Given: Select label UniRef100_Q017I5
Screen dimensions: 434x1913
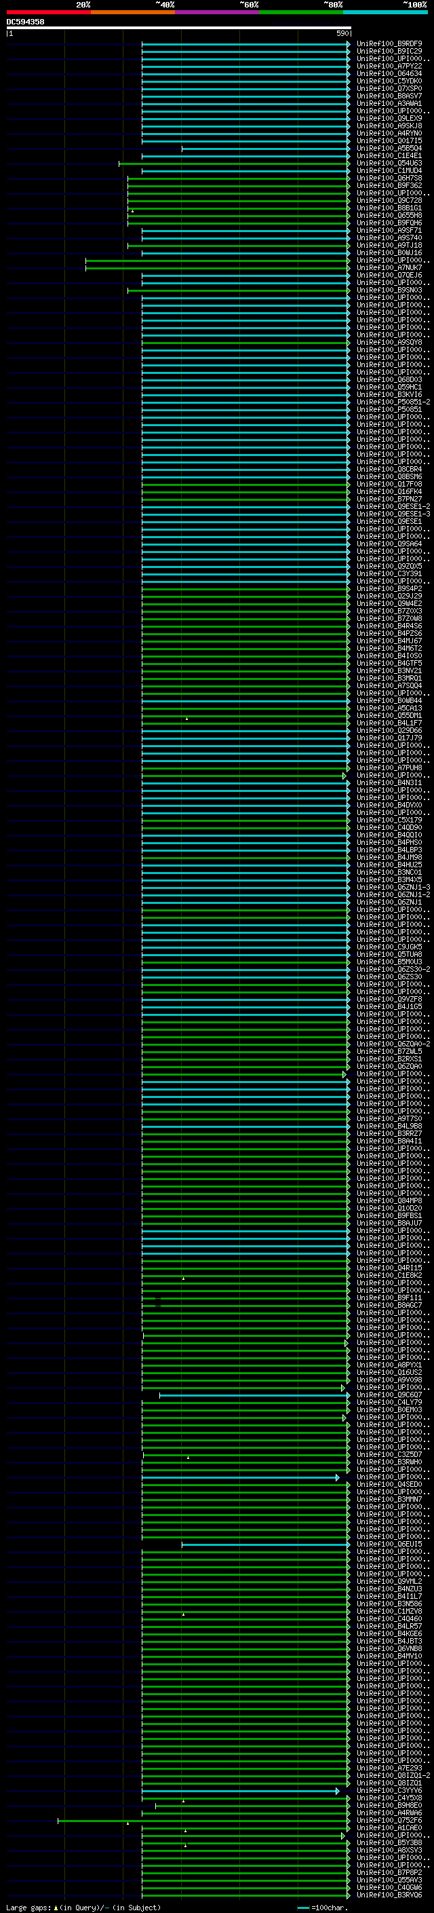Looking at the screenshot, I should 389,141.
